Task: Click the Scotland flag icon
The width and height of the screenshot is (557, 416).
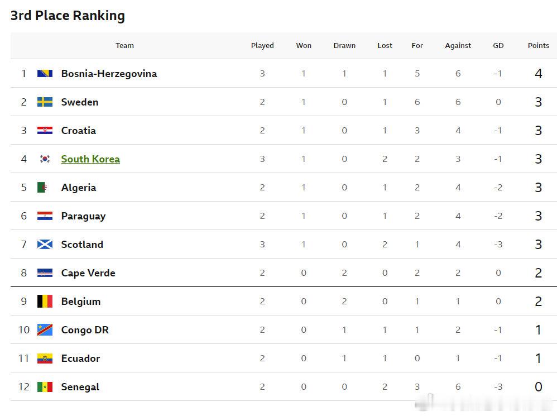Action: (45, 245)
